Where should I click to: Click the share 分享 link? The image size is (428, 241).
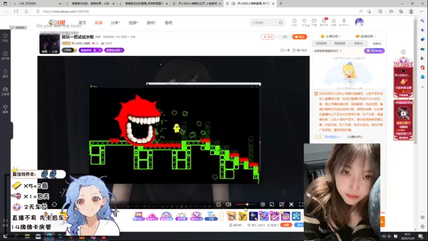tap(285, 50)
